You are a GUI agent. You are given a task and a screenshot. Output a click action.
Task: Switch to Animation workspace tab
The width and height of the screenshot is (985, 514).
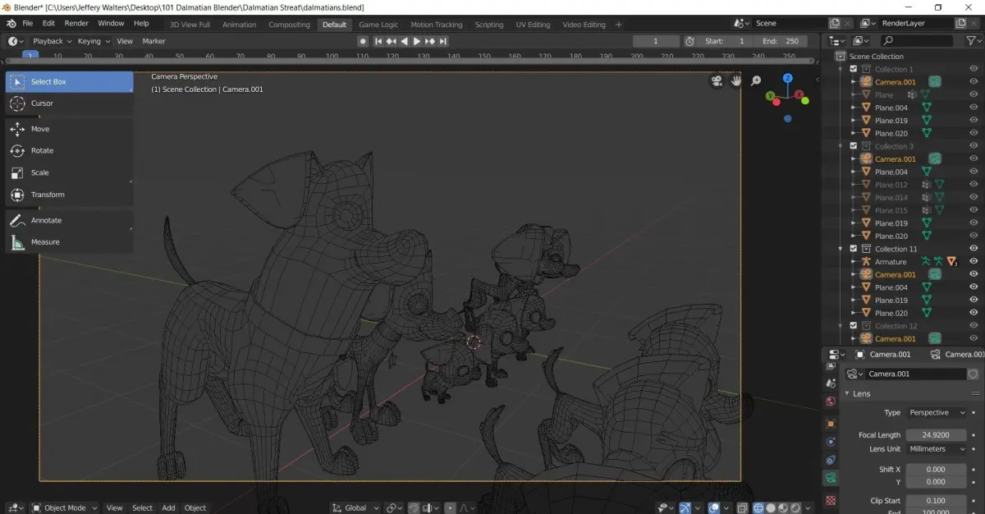240,25
